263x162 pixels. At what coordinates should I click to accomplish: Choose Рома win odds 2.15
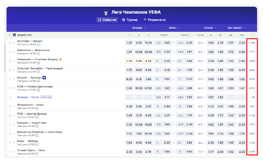148,106
